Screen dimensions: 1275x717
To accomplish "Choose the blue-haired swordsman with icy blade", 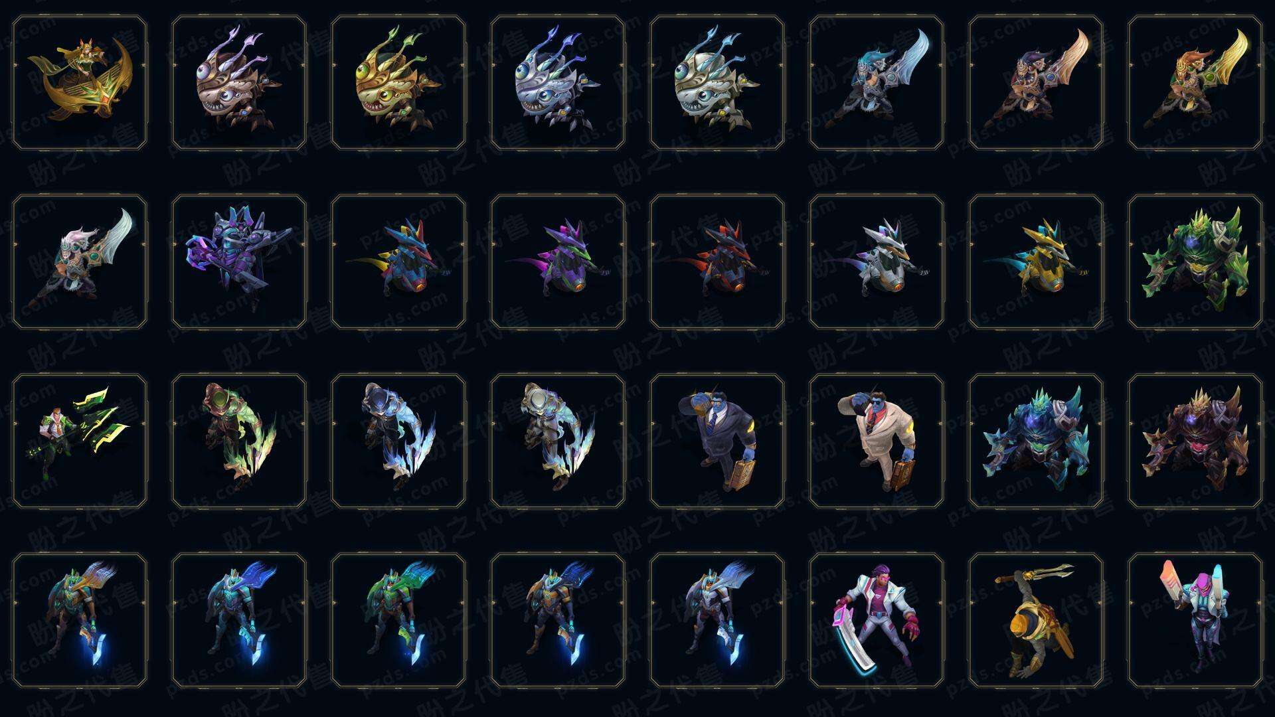I will pos(877,82).
